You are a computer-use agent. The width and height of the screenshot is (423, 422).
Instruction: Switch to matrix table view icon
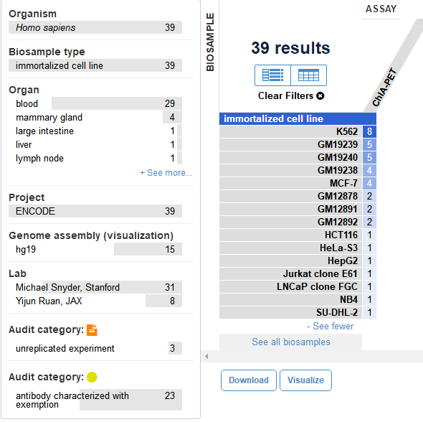(x=308, y=75)
